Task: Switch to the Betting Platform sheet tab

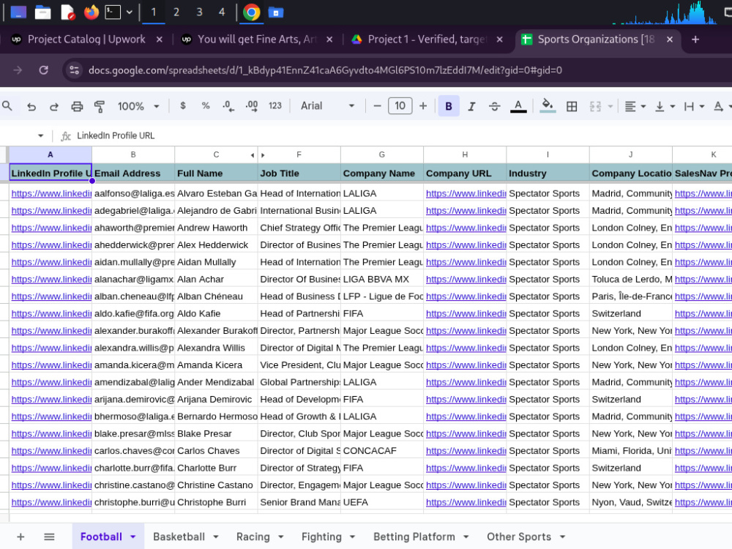Action: coord(414,537)
